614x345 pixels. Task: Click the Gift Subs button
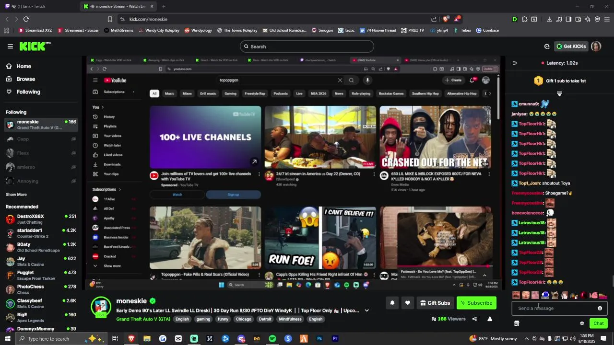click(x=435, y=303)
